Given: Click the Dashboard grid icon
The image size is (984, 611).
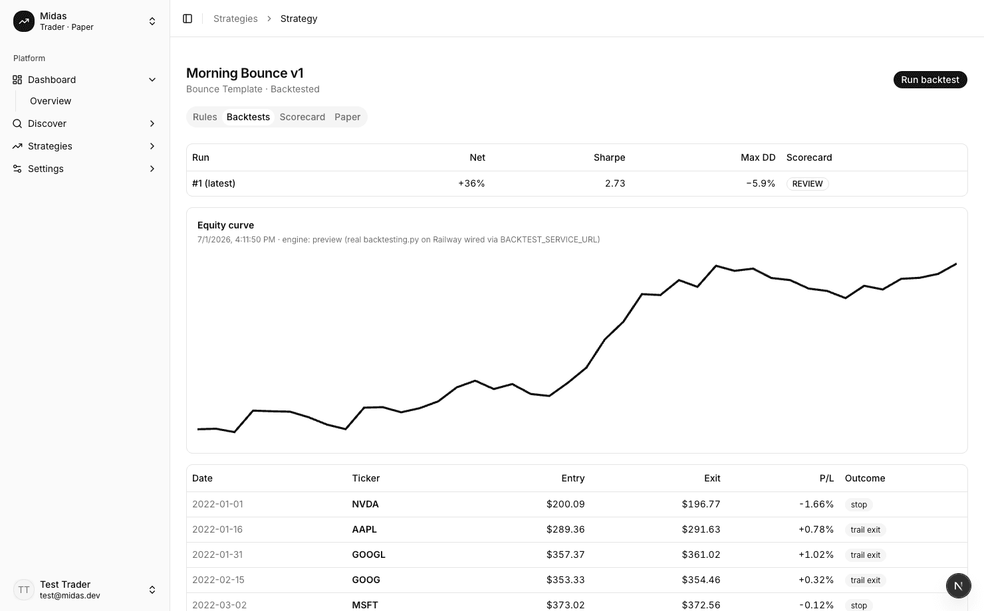Looking at the screenshot, I should (17, 80).
